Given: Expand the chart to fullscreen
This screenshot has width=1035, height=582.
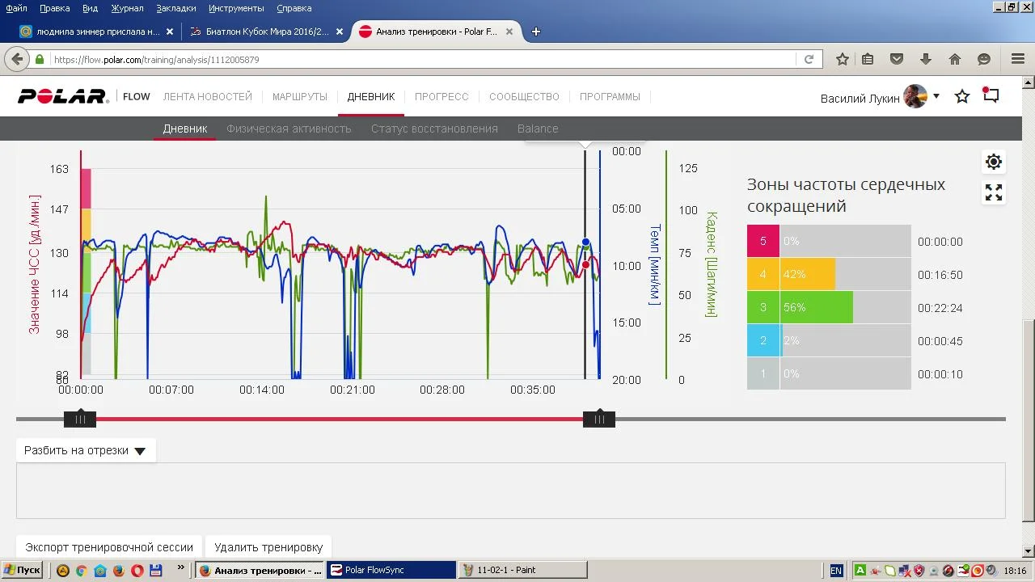Looking at the screenshot, I should coord(994,192).
